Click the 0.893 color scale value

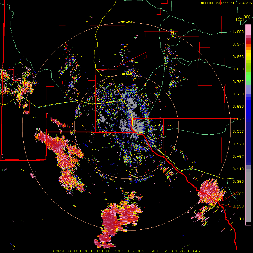pos(238,57)
